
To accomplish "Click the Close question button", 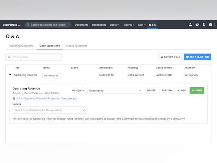I will click(x=182, y=91).
